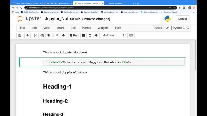
Task: Click the Python logo icon
Action: tap(168, 19)
